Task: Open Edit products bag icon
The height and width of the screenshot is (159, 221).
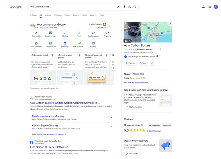Action: tap(36, 43)
